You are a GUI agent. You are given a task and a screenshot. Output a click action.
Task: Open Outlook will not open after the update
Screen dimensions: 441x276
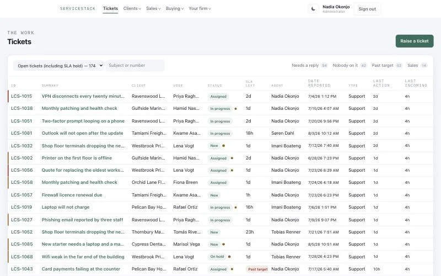(82, 133)
